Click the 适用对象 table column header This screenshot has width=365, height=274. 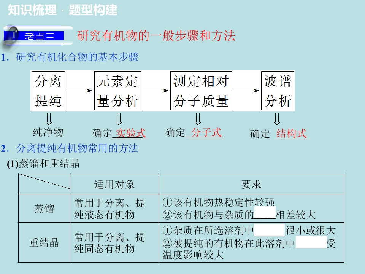click(114, 184)
